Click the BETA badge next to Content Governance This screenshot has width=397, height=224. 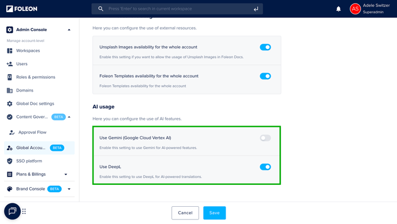coord(58,117)
